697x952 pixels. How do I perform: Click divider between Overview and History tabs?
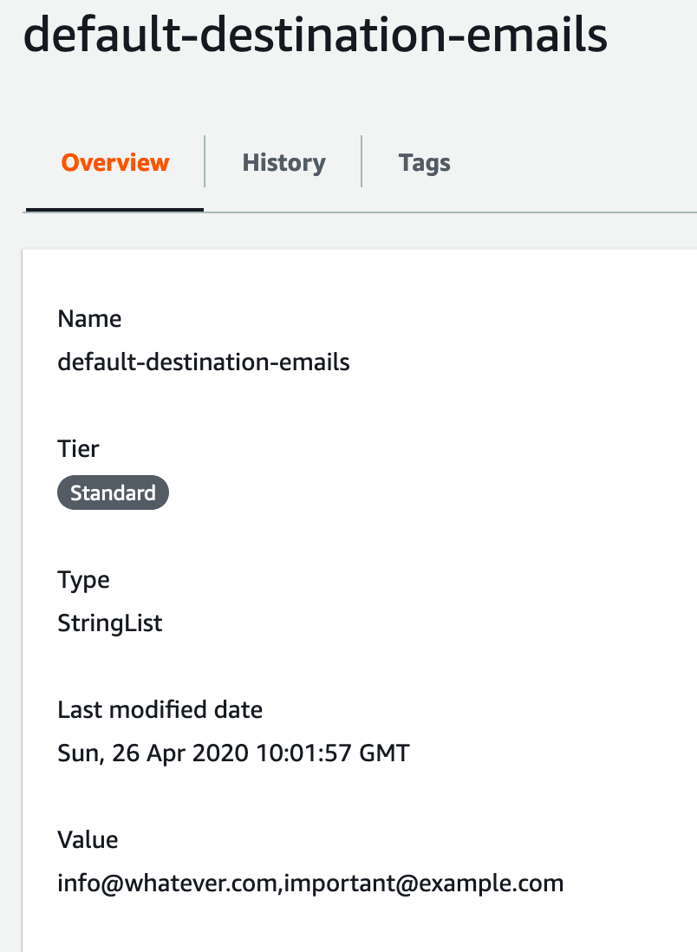(x=205, y=161)
